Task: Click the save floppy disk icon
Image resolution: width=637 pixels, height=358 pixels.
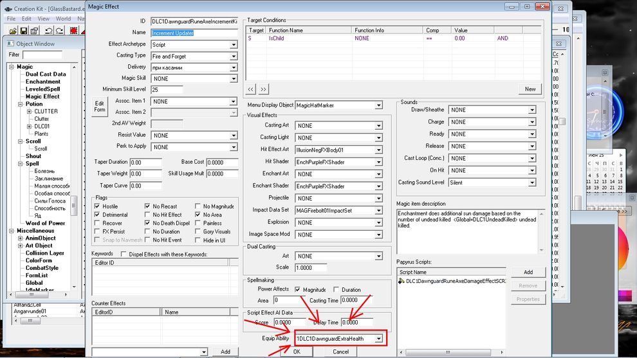Action: (x=24, y=31)
